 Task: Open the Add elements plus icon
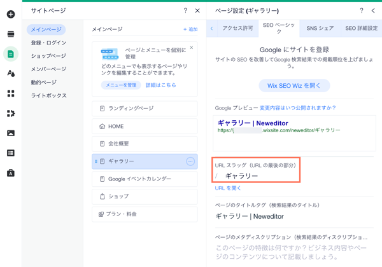tap(11, 15)
